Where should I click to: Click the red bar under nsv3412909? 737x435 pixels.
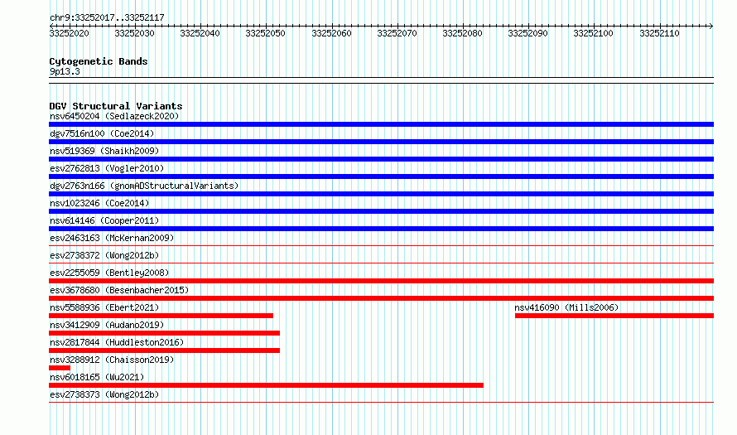tap(164, 333)
